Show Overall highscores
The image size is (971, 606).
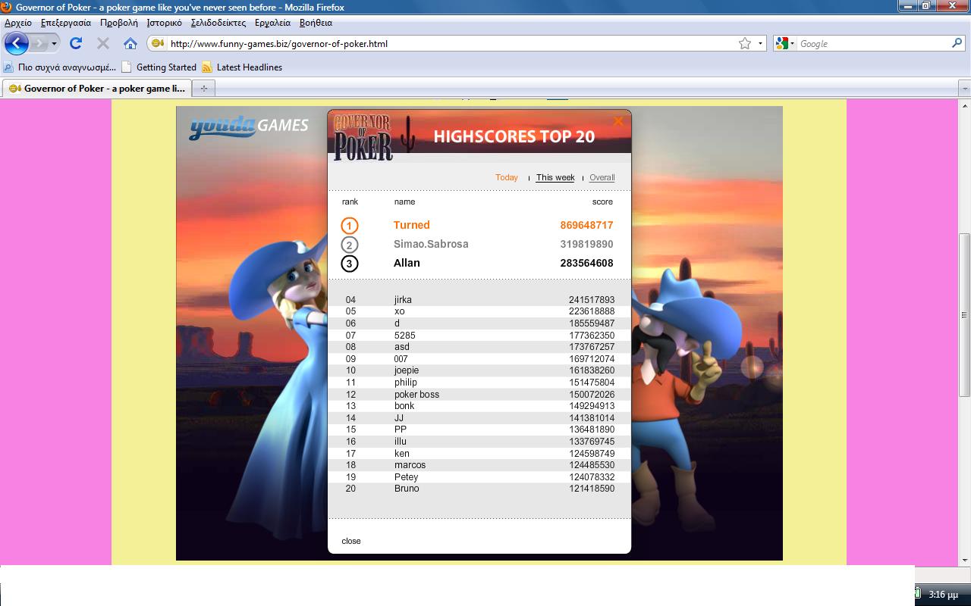[x=602, y=177]
